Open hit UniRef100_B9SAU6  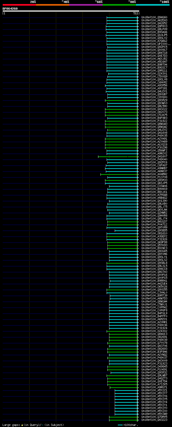coord(154,32)
